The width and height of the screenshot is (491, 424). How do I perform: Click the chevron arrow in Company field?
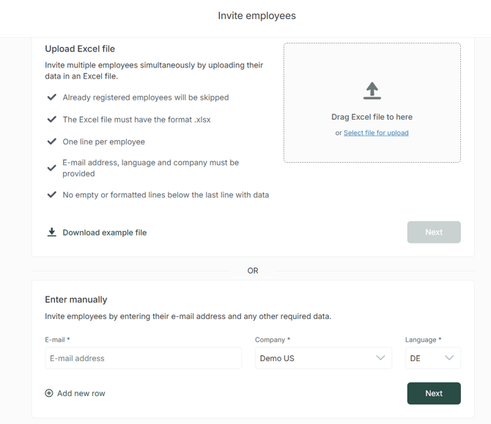point(380,358)
